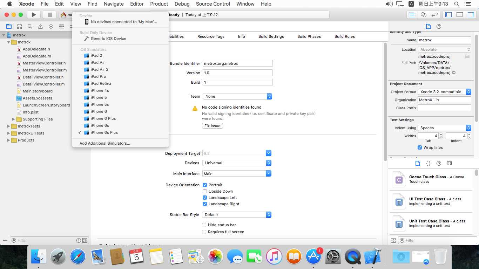Viewport: 479px width, 269px height.
Task: Expand the metroxTests group
Action: pos(9,126)
